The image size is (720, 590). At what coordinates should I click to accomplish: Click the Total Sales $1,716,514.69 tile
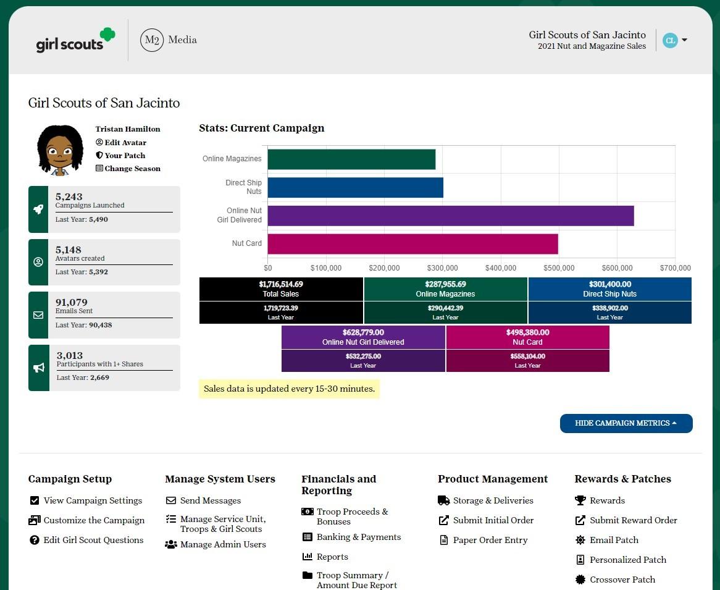pyautogui.click(x=281, y=289)
